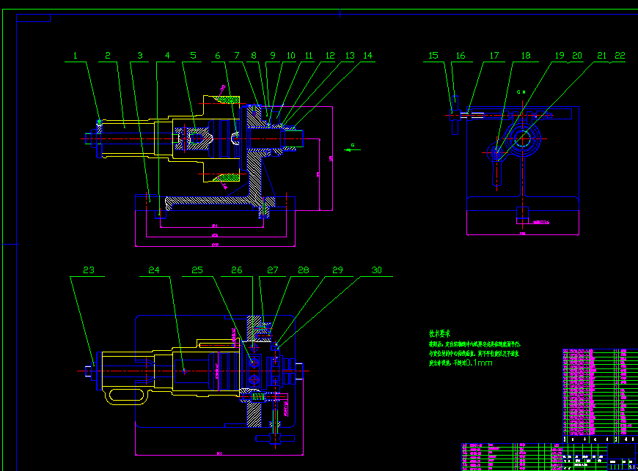The width and height of the screenshot is (638, 471).
Task: Click part balloon number 24
Action: pyautogui.click(x=154, y=270)
